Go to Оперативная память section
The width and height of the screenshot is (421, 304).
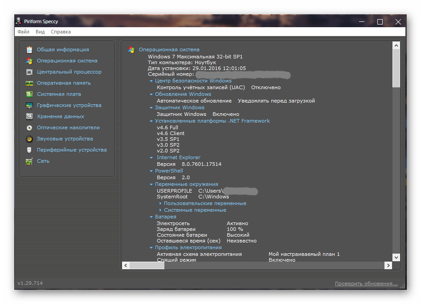coord(64,83)
